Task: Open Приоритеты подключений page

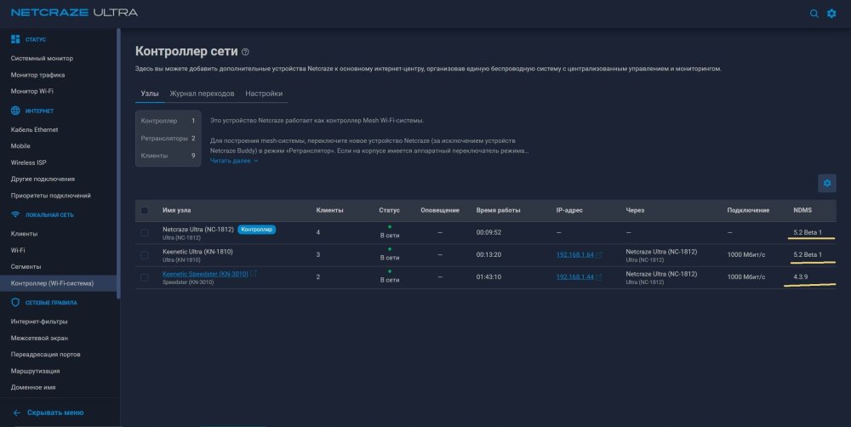Action: (x=51, y=196)
